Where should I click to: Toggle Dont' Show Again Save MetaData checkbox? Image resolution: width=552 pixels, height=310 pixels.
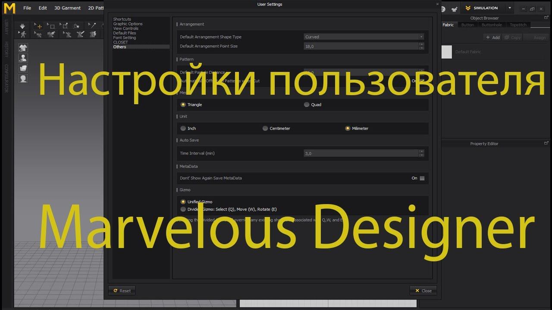point(422,178)
